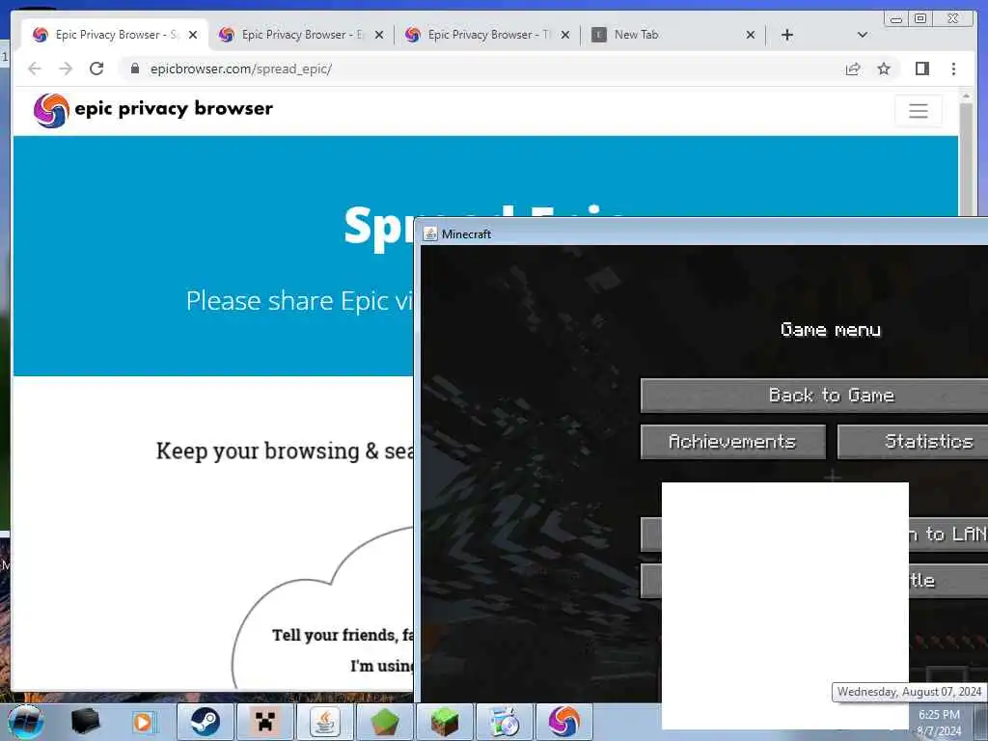This screenshot has height=741, width=988.
Task: Click Back to Game in Minecraft menu
Action: [814, 395]
